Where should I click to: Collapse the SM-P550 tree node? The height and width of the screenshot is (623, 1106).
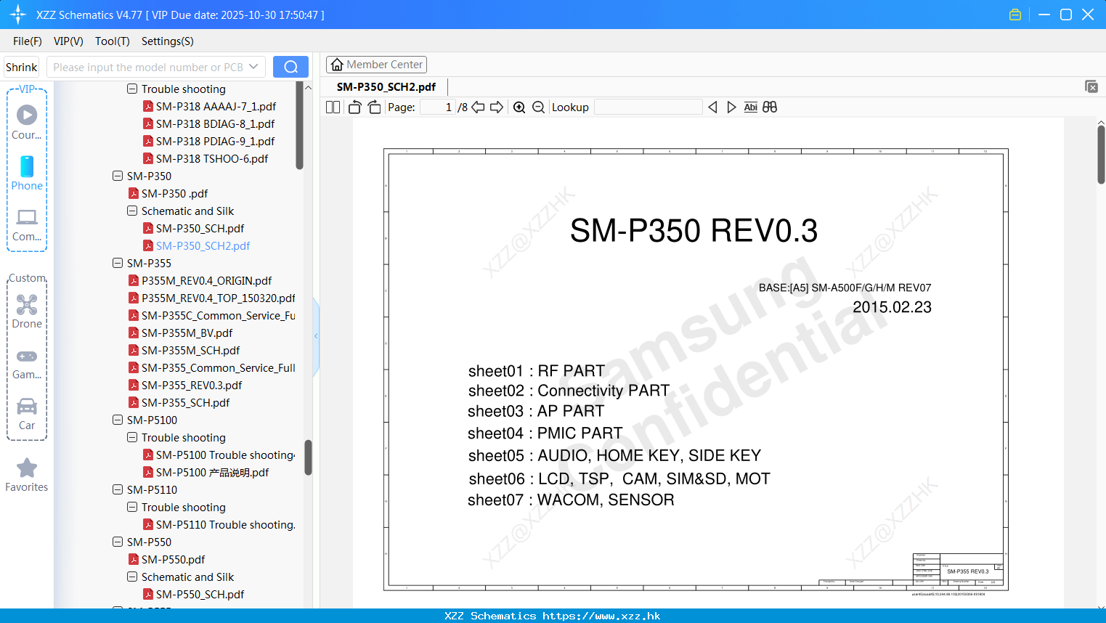tap(118, 542)
